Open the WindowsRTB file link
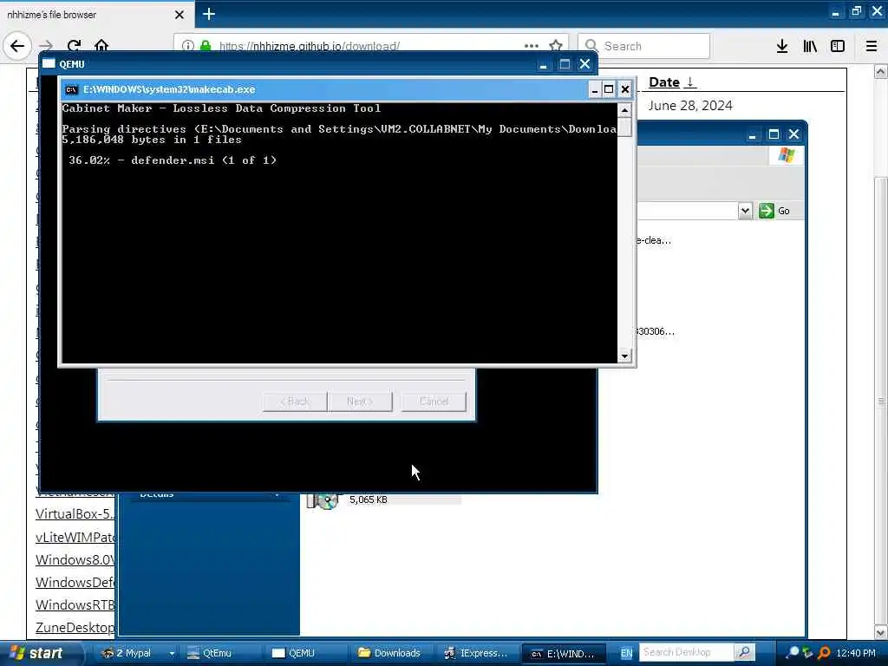Image resolution: width=888 pixels, height=666 pixels. click(x=75, y=604)
